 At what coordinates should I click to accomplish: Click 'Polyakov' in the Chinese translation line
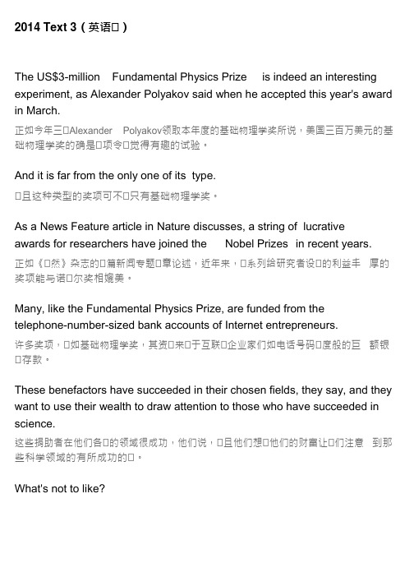pos(142,131)
